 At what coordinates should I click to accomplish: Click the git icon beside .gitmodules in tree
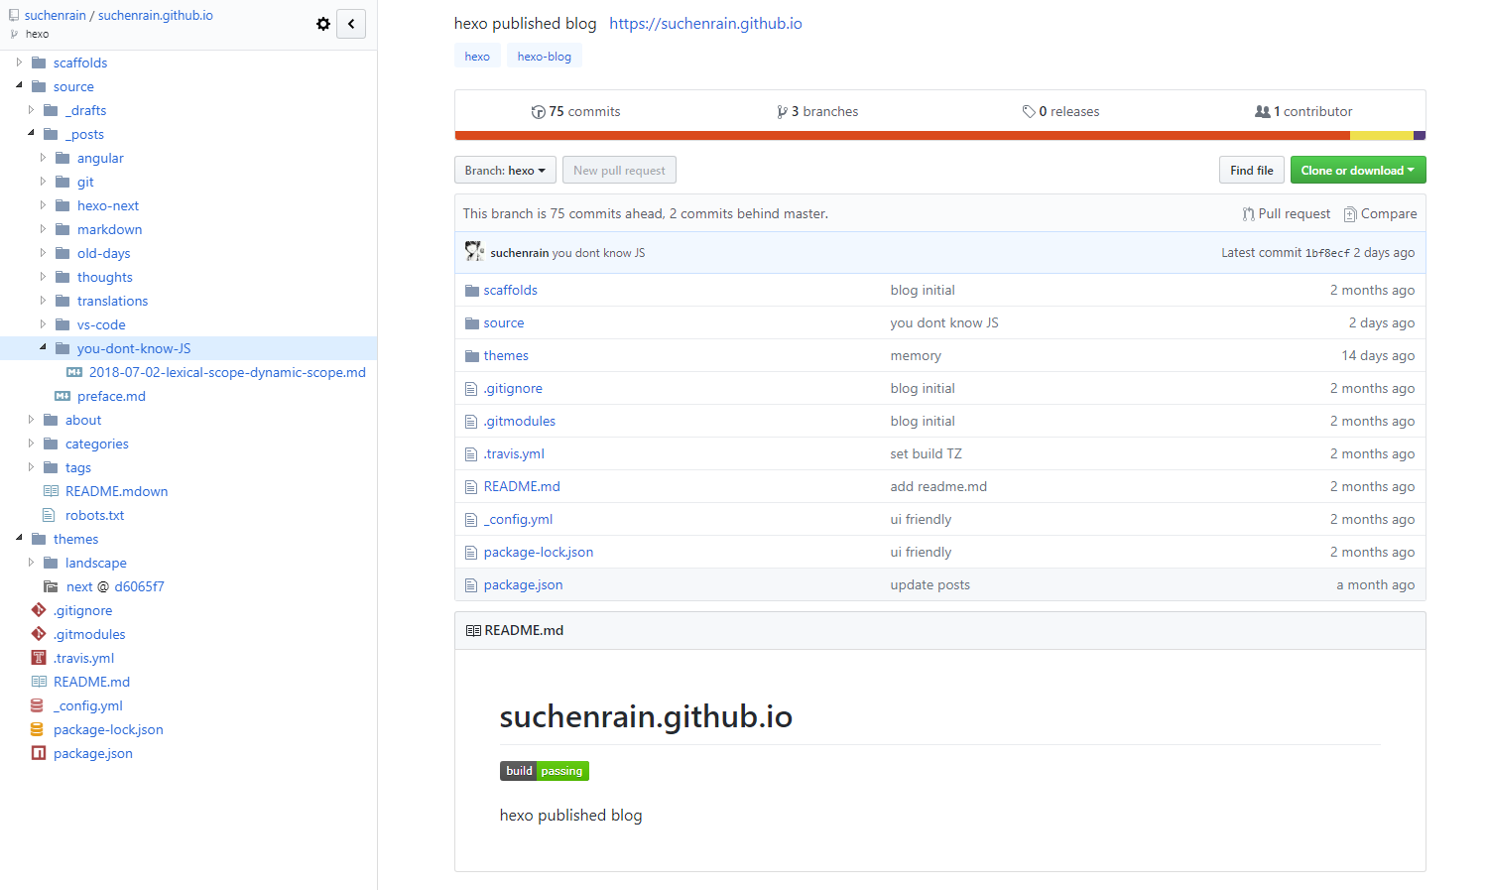pyautogui.click(x=39, y=634)
